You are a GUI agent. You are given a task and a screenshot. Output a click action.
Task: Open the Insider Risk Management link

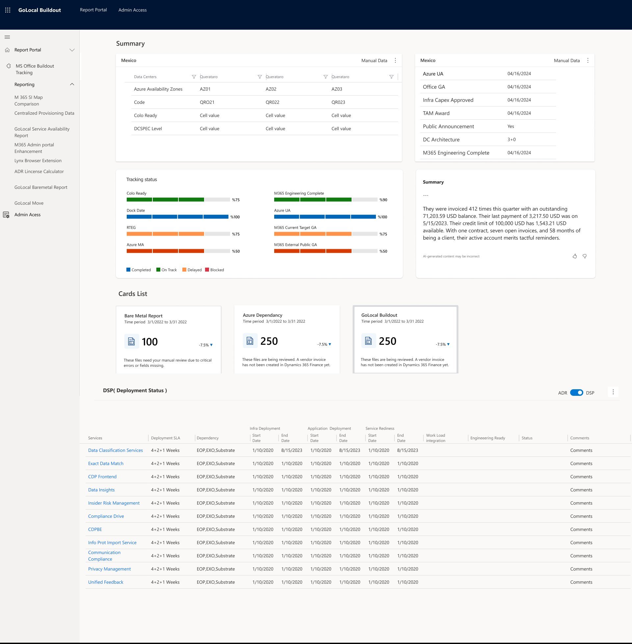[114, 503]
